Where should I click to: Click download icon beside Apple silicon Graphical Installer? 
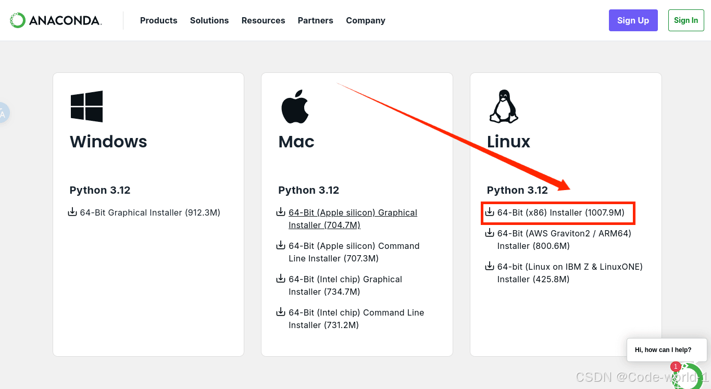[281, 212]
